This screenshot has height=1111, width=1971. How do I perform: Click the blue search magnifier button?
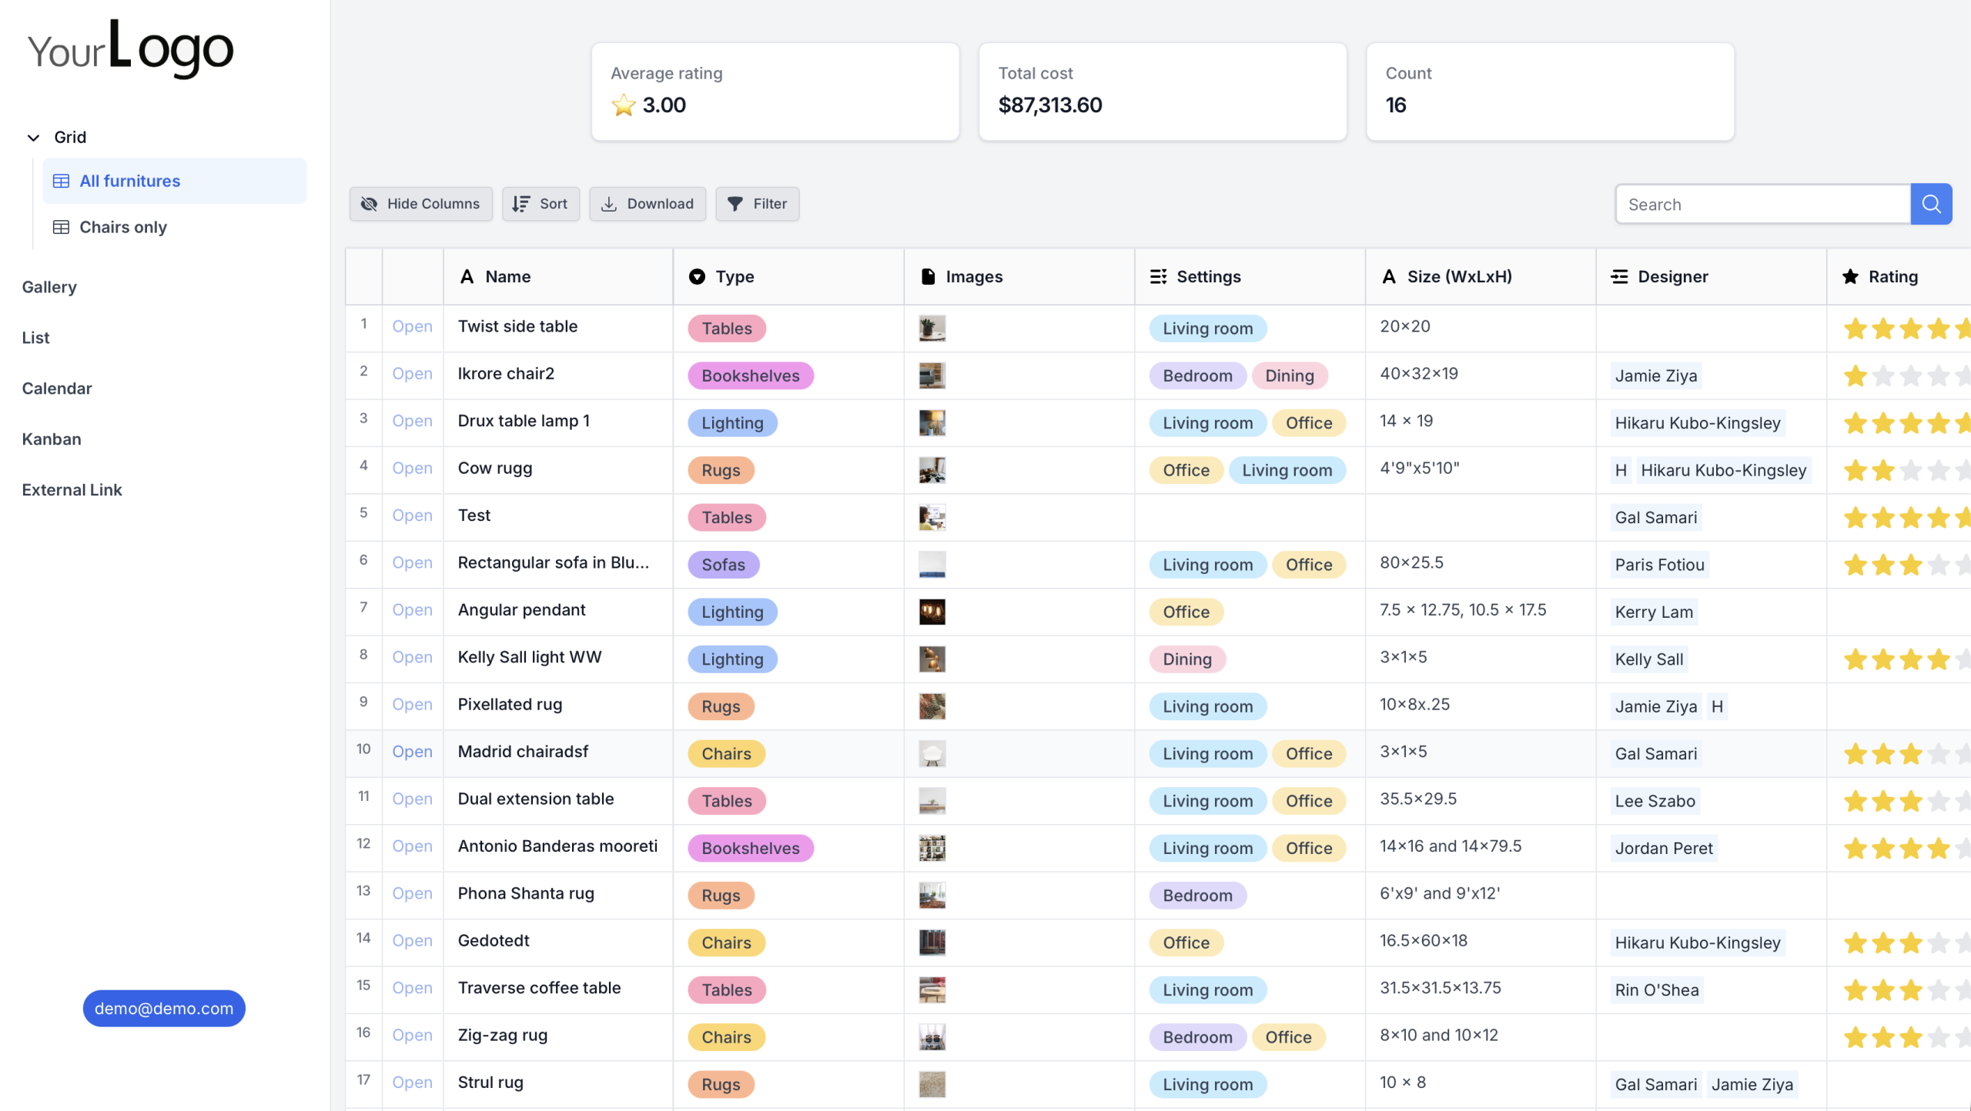pyautogui.click(x=1930, y=204)
